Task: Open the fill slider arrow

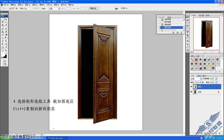Action: pyautogui.click(x=216, y=82)
